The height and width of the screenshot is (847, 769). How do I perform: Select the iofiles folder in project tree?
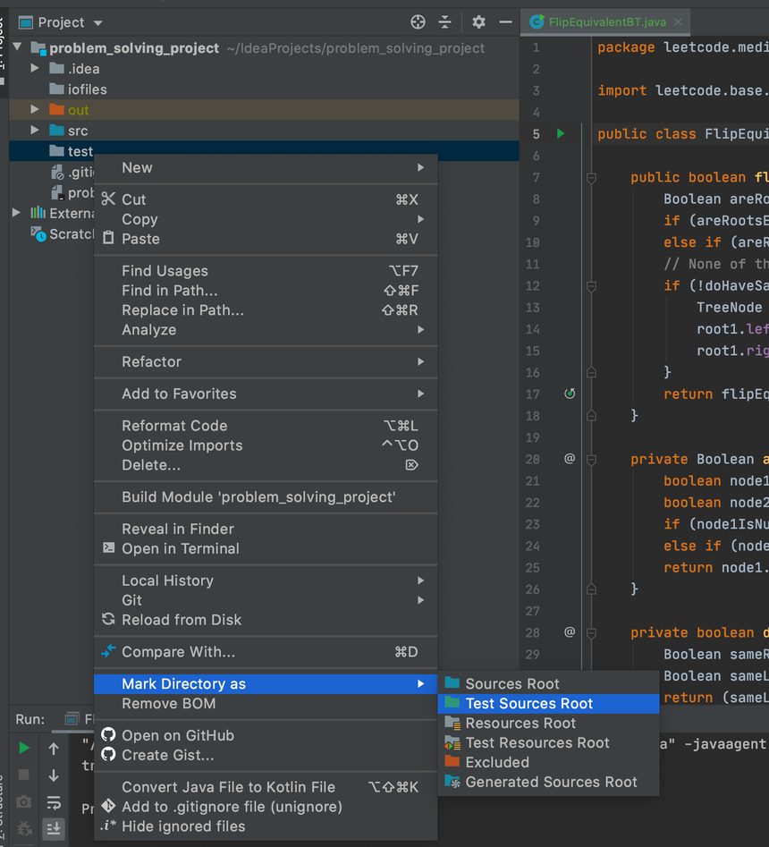coord(87,89)
